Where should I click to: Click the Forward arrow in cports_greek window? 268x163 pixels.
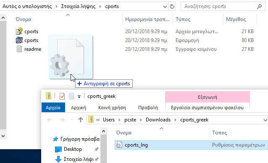[x=62, y=120]
